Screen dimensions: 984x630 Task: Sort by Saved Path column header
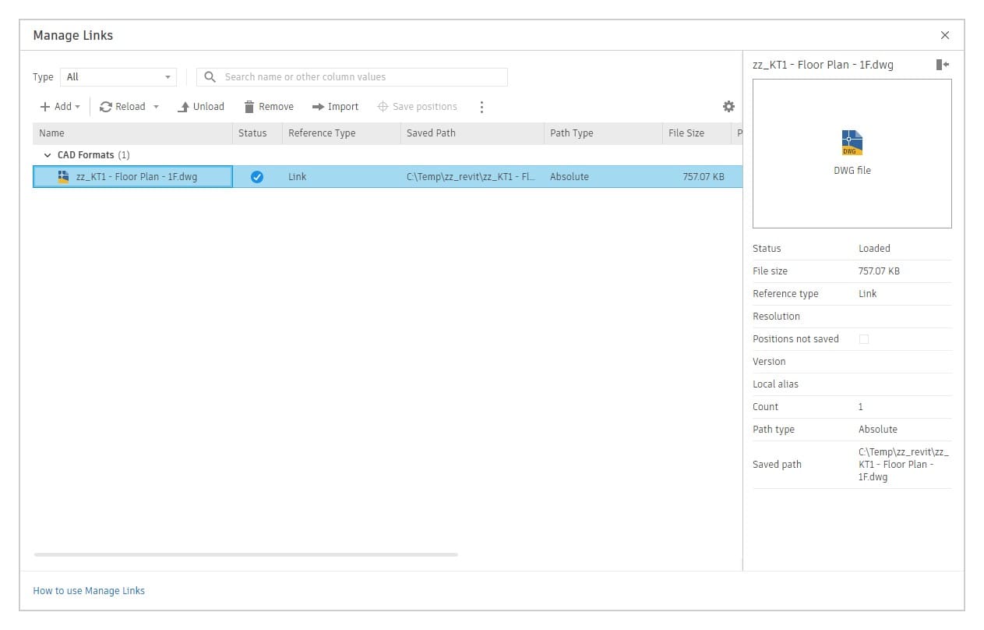[472, 133]
